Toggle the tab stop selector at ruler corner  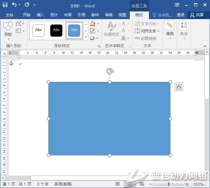click(4, 53)
